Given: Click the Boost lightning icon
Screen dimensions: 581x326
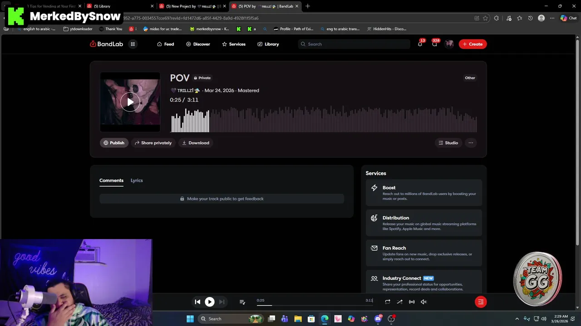Looking at the screenshot, I should pyautogui.click(x=374, y=187).
